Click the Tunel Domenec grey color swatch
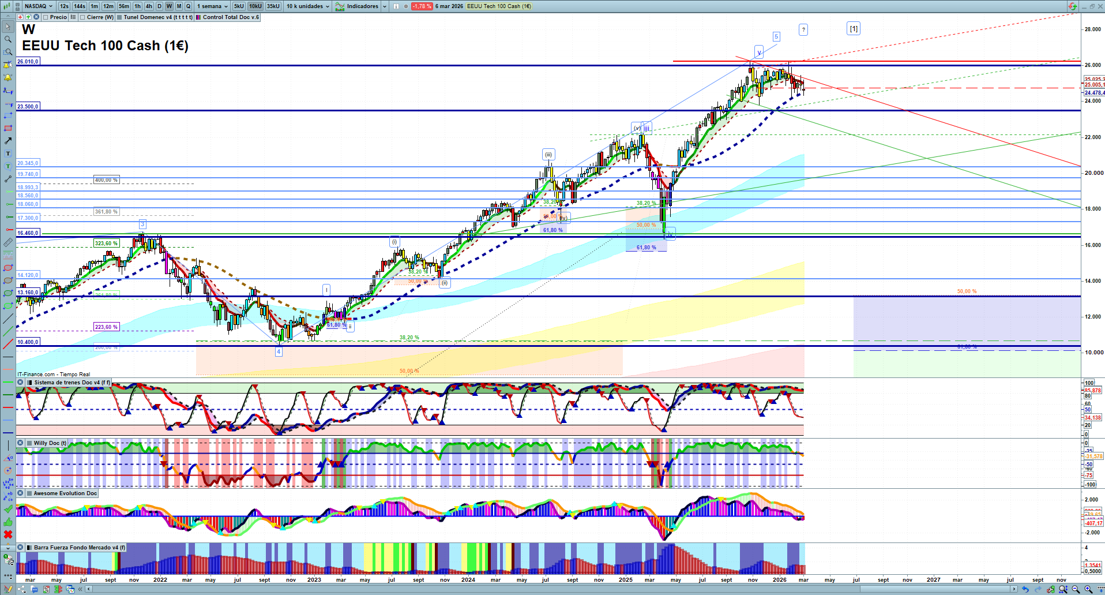Viewport: 1105px width, 595px height. coord(119,17)
